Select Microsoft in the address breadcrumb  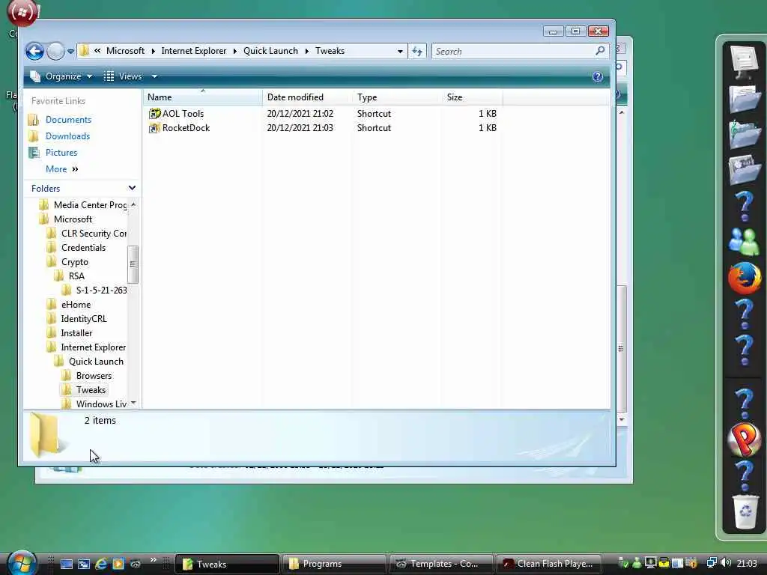(125, 51)
